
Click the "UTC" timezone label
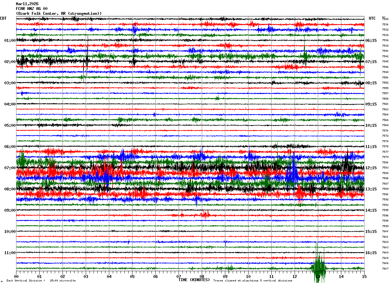tap(372, 18)
